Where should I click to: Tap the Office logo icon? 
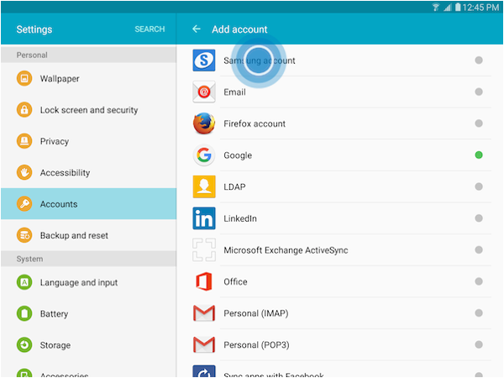pos(204,281)
